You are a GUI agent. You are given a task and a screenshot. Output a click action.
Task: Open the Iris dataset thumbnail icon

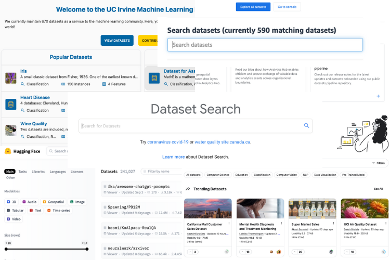click(10, 77)
